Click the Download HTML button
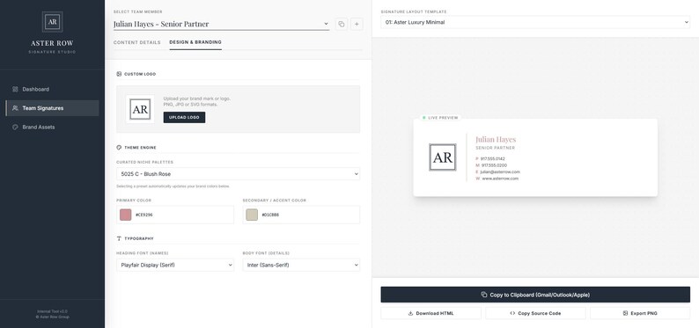 pyautogui.click(x=430, y=313)
